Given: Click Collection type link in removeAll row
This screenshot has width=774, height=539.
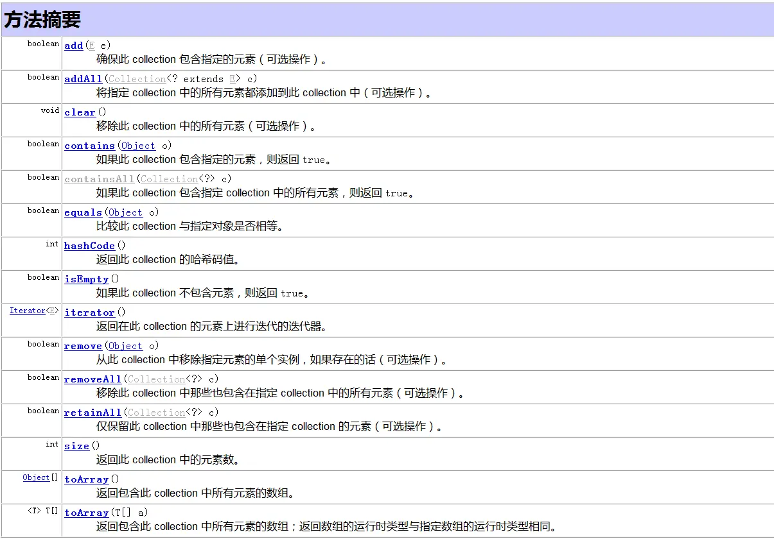Looking at the screenshot, I should 156,379.
